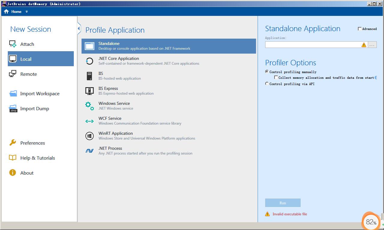Viewport: 384px width, 230px height.
Task: Click the Home house icon
Action: pos(6,11)
